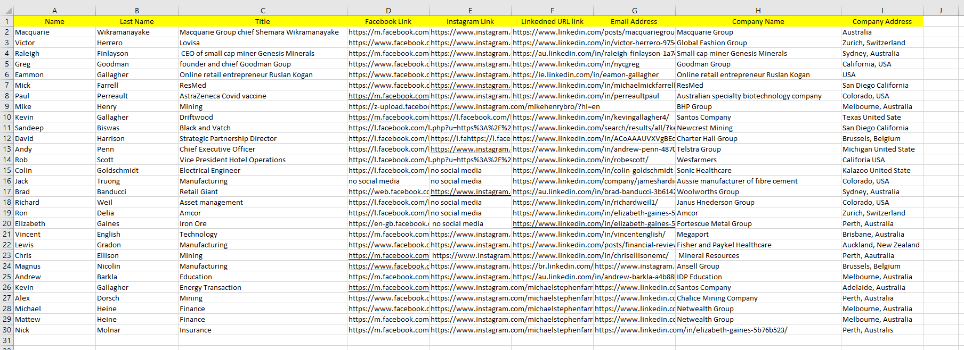This screenshot has width=964, height=350.
Task: Select the column H header
Action: click(758, 11)
